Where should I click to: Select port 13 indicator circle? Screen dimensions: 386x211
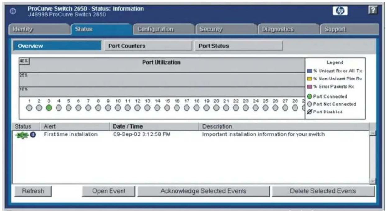click(x=148, y=108)
